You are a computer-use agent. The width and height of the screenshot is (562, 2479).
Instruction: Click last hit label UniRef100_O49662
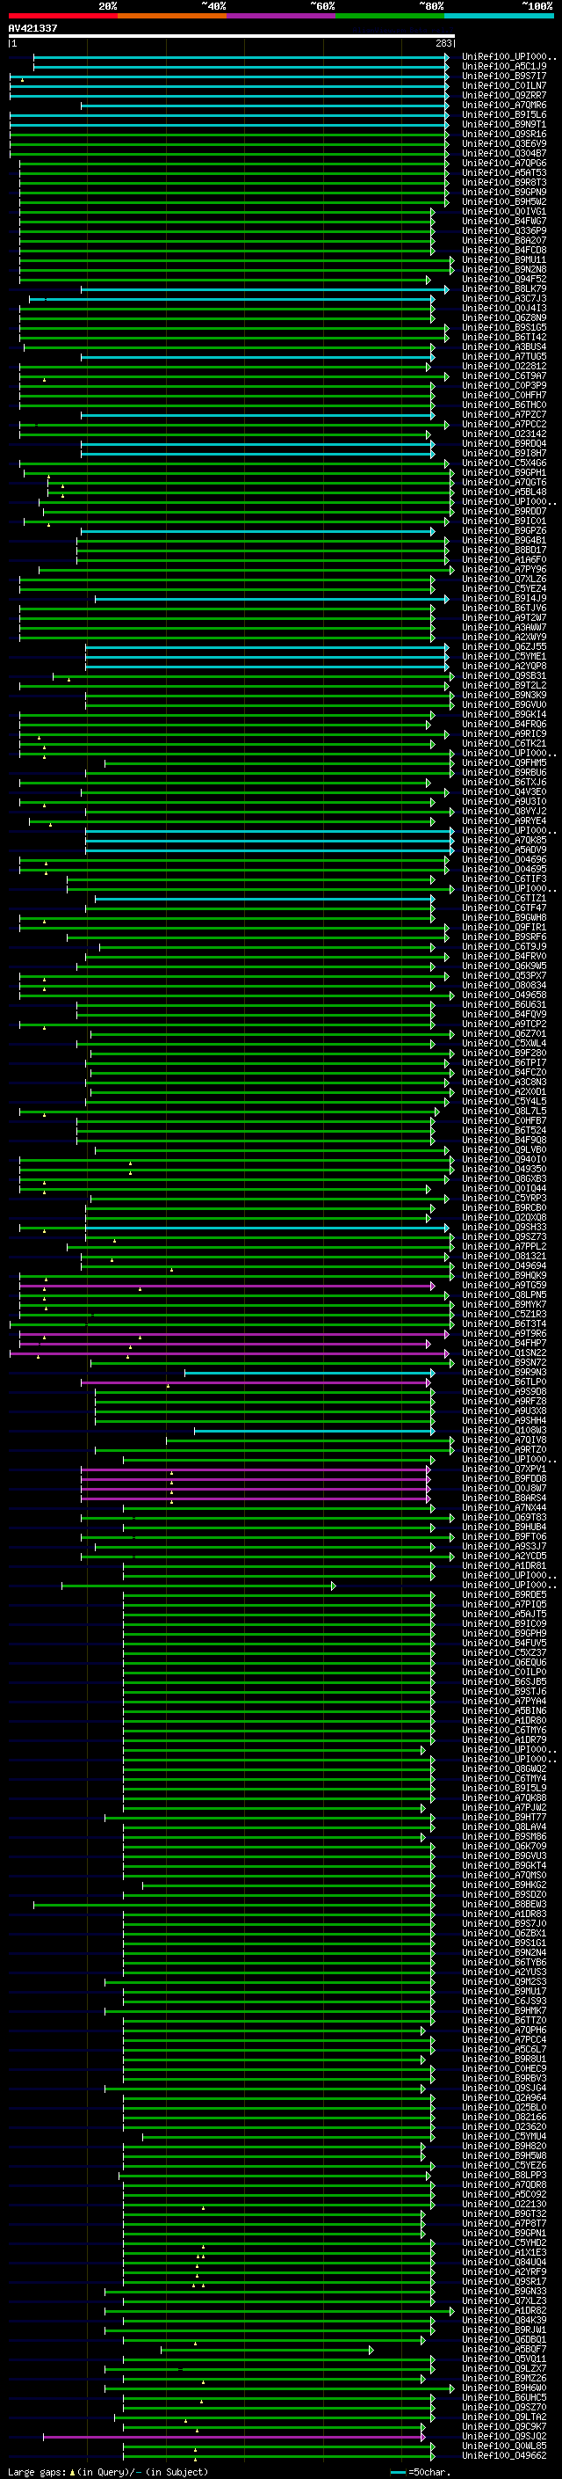point(504,2456)
